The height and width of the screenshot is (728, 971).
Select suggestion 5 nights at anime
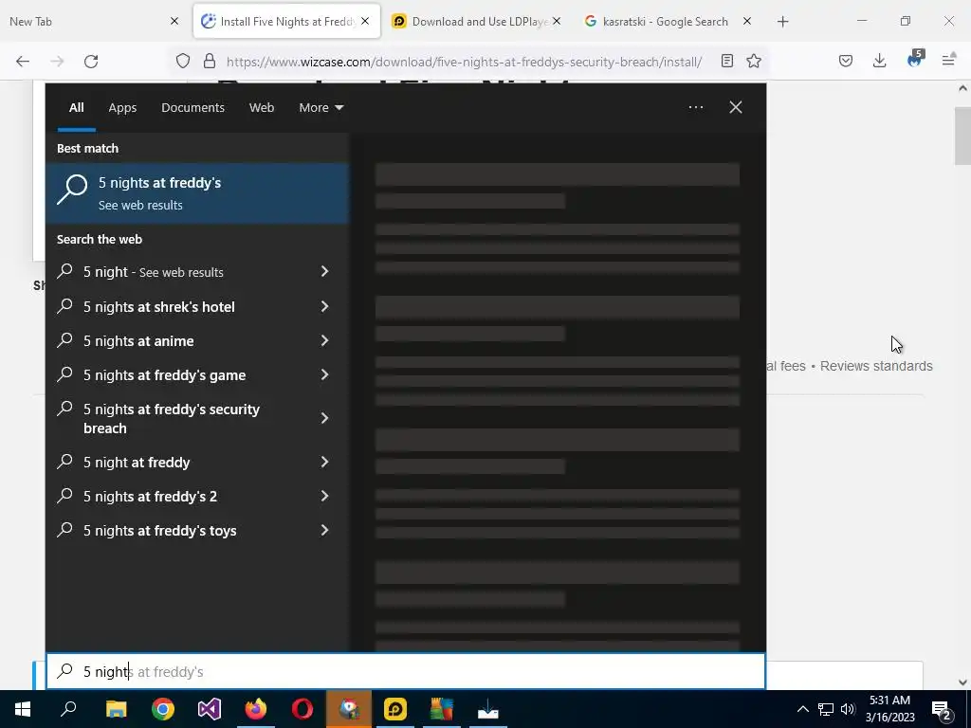click(x=138, y=341)
